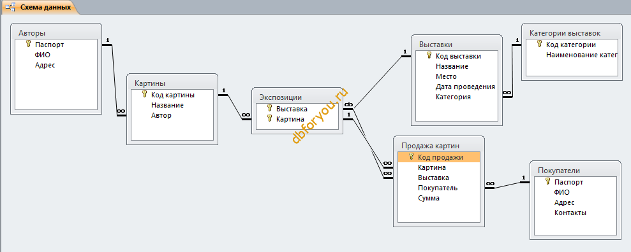Select the Картины table title bar
Image resolution: width=631 pixels, height=252 pixels.
pyautogui.click(x=172, y=83)
